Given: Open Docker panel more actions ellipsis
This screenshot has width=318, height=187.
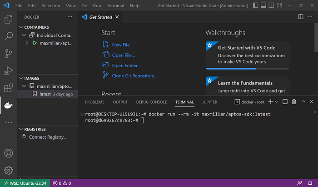Looking at the screenshot, I should point(70,17).
